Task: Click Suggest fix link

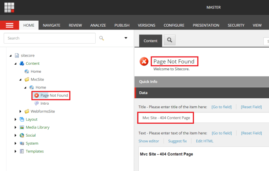Action: (x=177, y=141)
